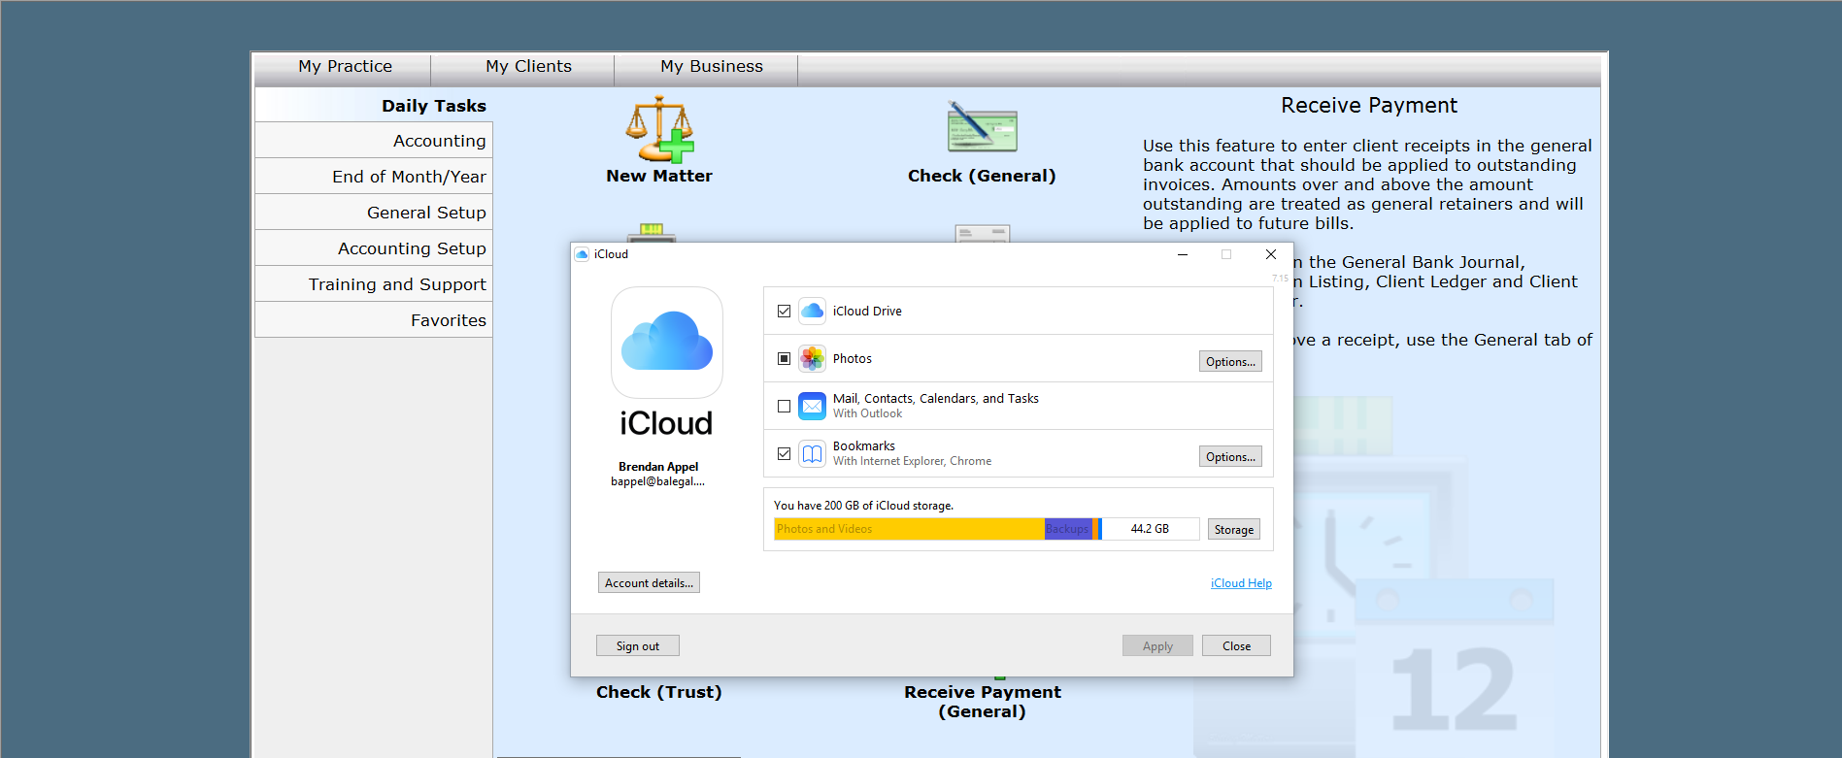Open the iCloud Help link

pyautogui.click(x=1241, y=583)
